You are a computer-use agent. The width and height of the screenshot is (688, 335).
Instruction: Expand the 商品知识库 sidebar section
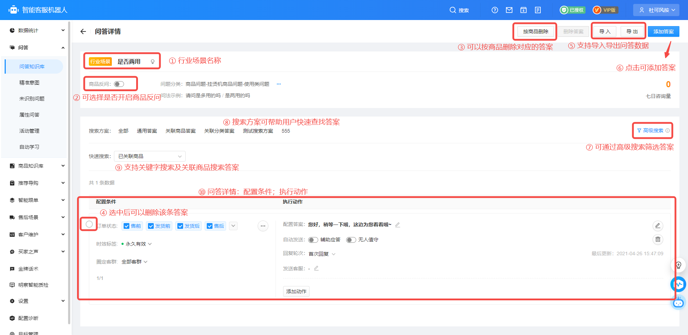pyautogui.click(x=63, y=166)
